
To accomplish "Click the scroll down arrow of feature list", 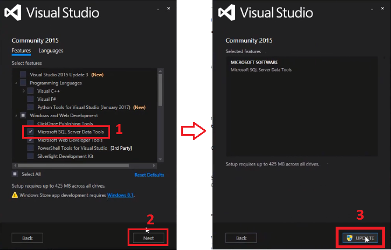I will click(160, 159).
